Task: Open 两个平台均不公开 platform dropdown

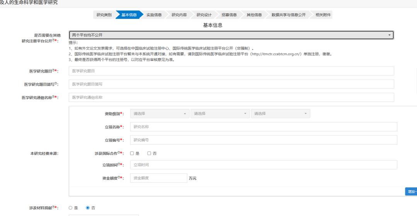Action: (x=231, y=35)
